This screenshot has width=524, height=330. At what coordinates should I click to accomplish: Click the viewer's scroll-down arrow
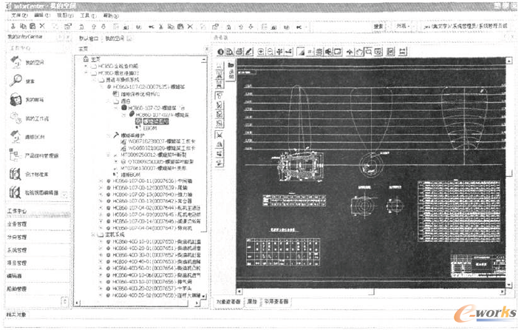[508, 285]
